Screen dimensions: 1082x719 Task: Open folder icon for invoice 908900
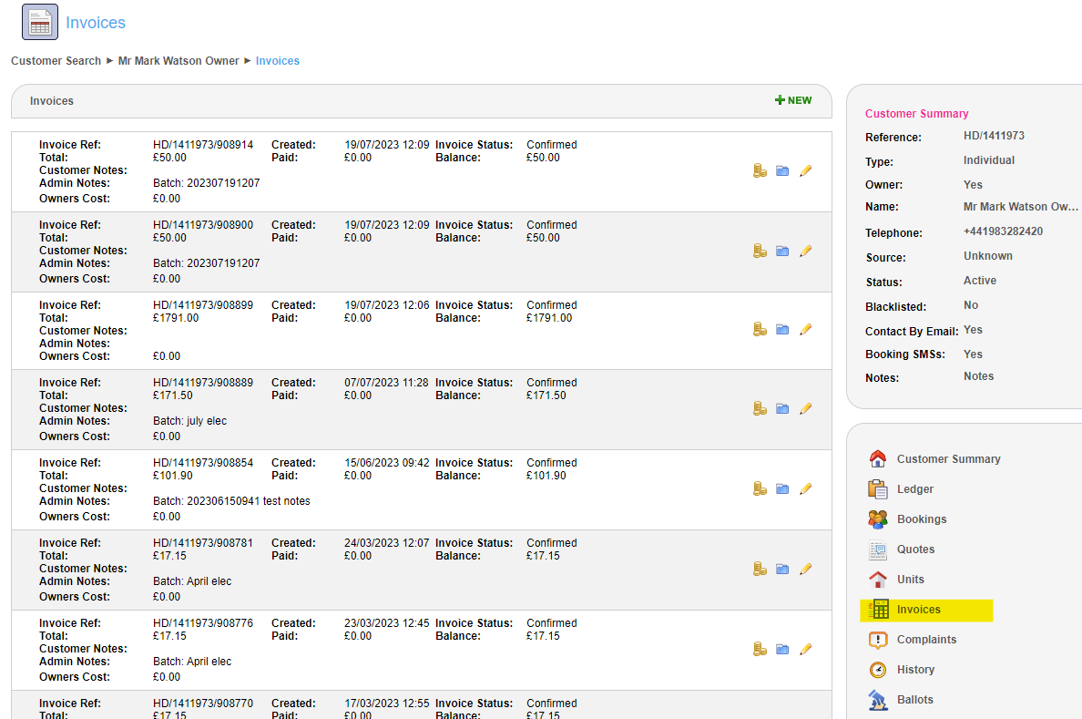[x=781, y=251]
